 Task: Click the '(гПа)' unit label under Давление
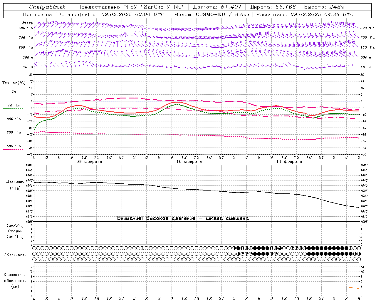pyautogui.click(x=15, y=188)
